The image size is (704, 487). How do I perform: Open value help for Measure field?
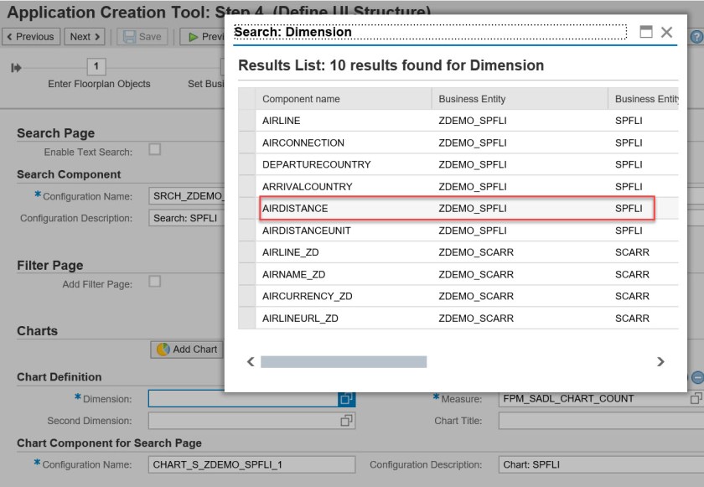click(x=696, y=399)
